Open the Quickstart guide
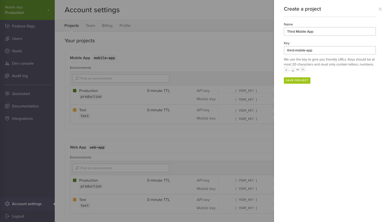The width and height of the screenshot is (385, 222). [21, 94]
